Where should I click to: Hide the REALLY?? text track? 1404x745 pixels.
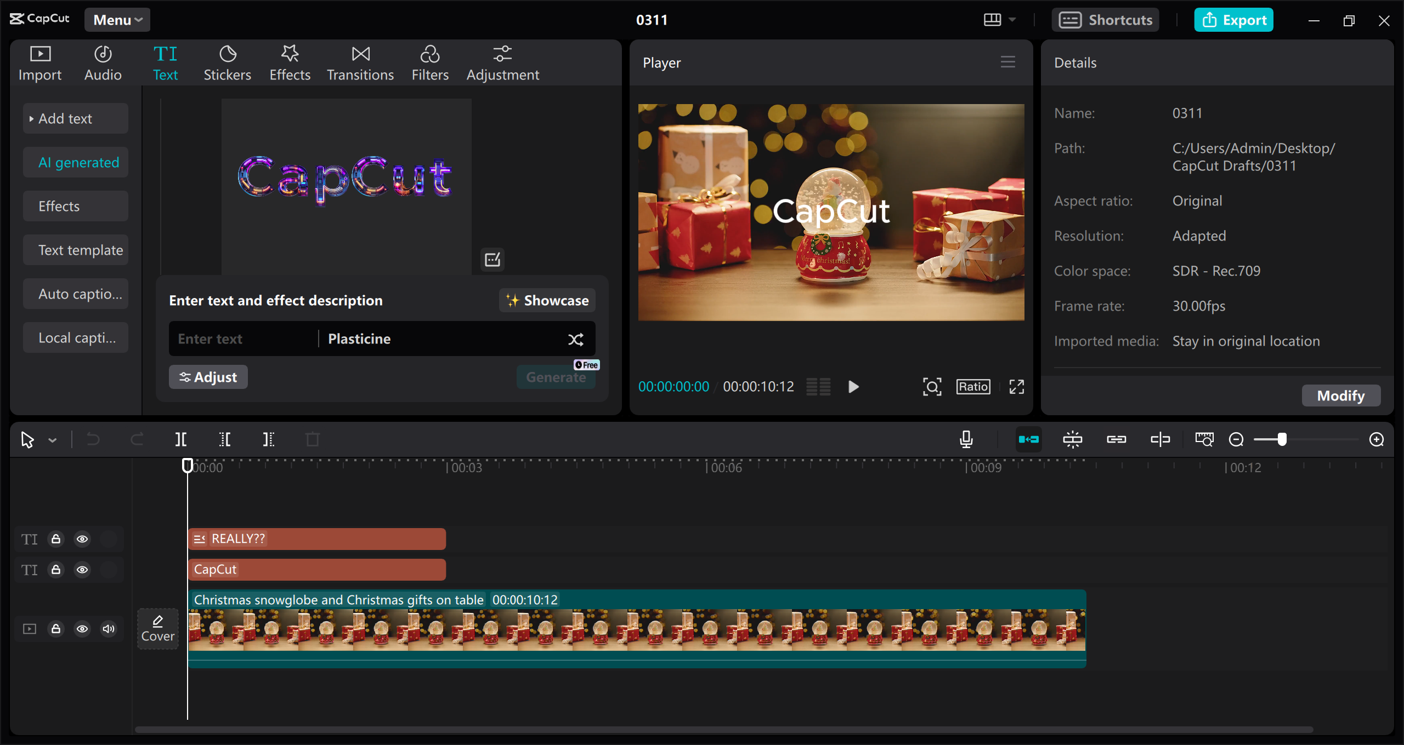pos(82,538)
